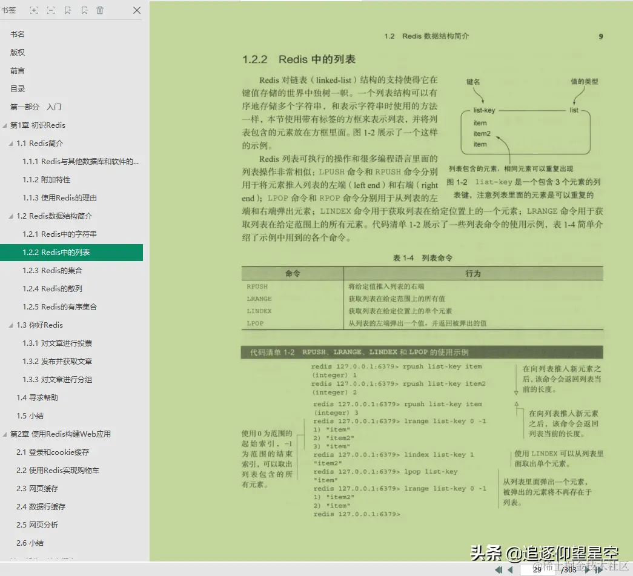The height and width of the screenshot is (576, 633).
Task: Collapse the 第2章 使用Redis构建Web应用 arrow
Action: point(5,434)
